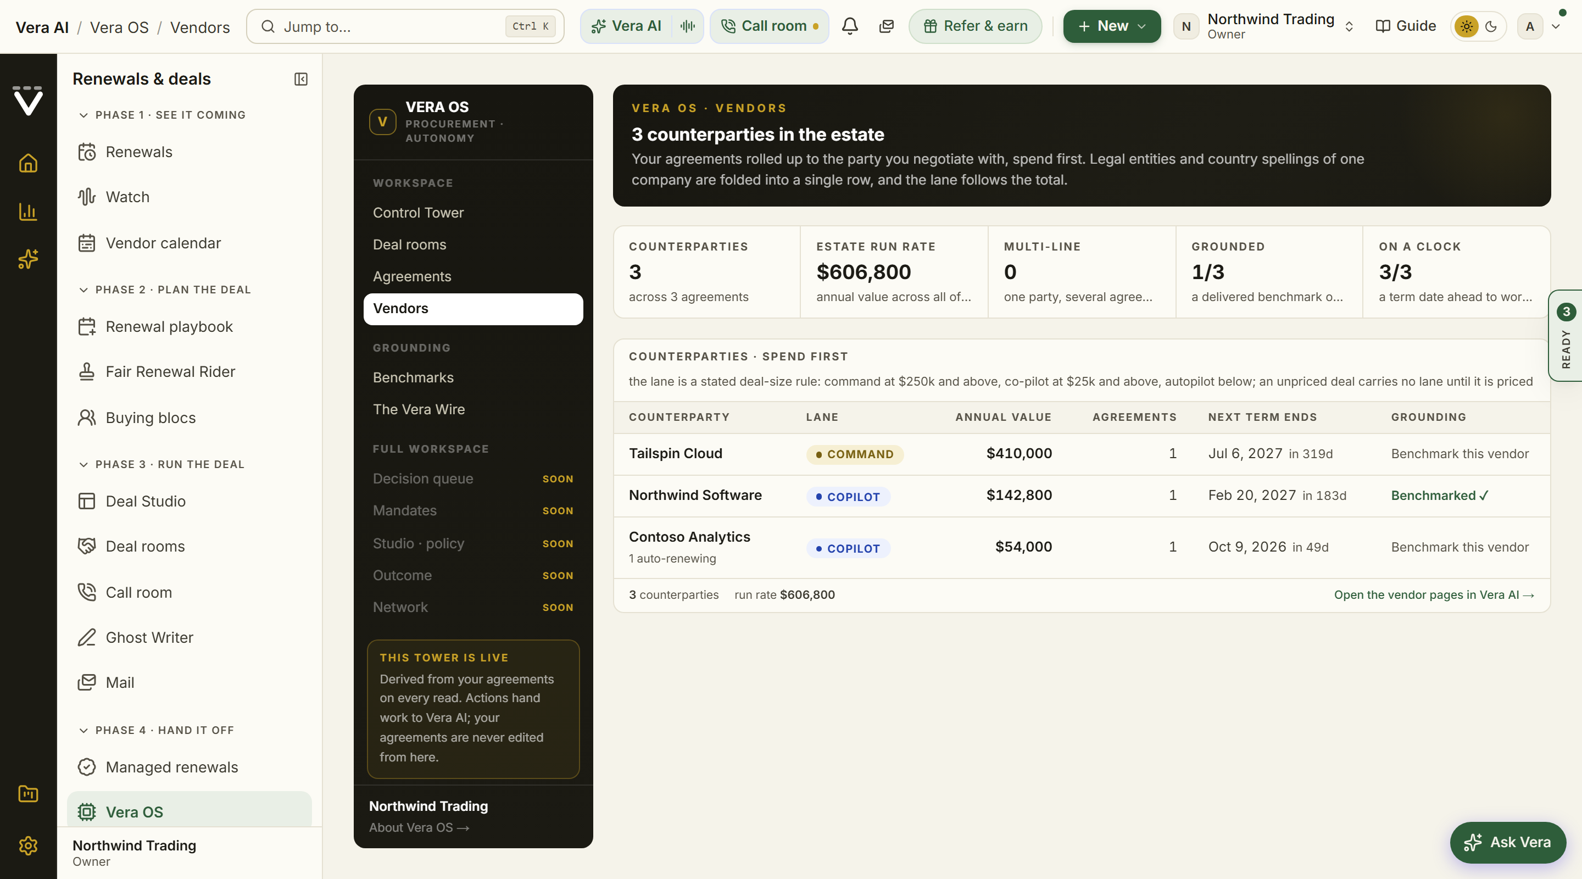Click the Vera OS V badge icon
The width and height of the screenshot is (1582, 879).
[x=383, y=121]
